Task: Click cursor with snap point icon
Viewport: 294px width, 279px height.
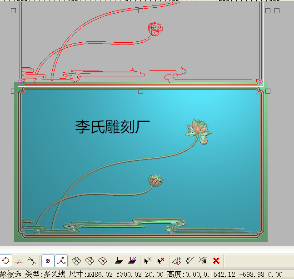Action: tap(148, 261)
